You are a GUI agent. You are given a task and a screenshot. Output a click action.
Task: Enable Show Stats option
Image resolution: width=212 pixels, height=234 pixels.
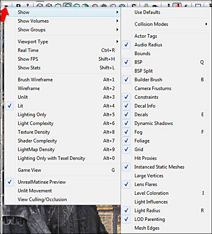point(62,68)
